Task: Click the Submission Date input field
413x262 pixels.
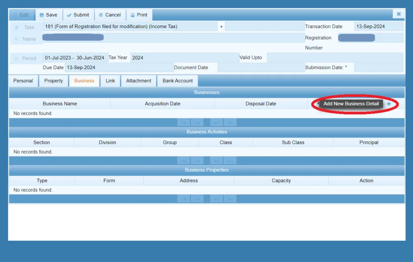Action: click(x=379, y=67)
